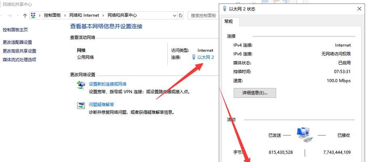The height and width of the screenshot is (162, 366).
Task: Open the 以太网 2 connection link
Action: tap(205, 57)
